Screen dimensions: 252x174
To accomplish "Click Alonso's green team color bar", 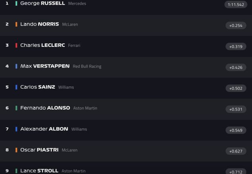I will [16, 108].
